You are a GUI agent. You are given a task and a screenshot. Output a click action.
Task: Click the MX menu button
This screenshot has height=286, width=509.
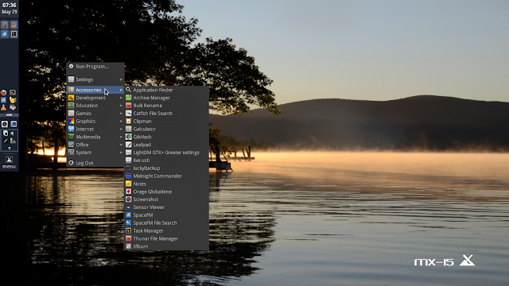(x=9, y=162)
